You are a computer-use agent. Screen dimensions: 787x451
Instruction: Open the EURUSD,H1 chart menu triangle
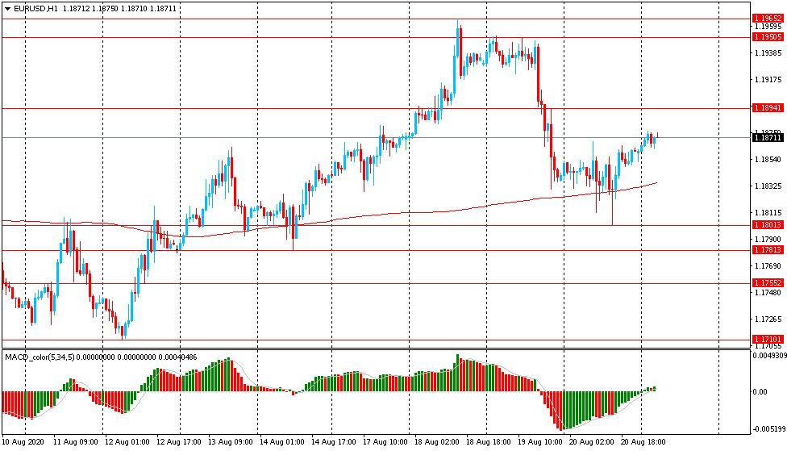[x=7, y=9]
